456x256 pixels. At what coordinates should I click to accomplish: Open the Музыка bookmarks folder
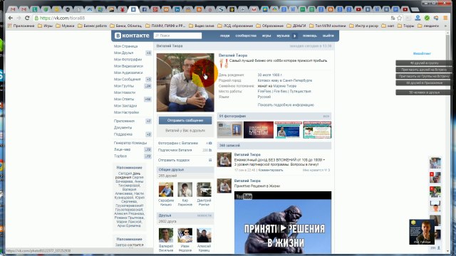pyautogui.click(x=65, y=26)
